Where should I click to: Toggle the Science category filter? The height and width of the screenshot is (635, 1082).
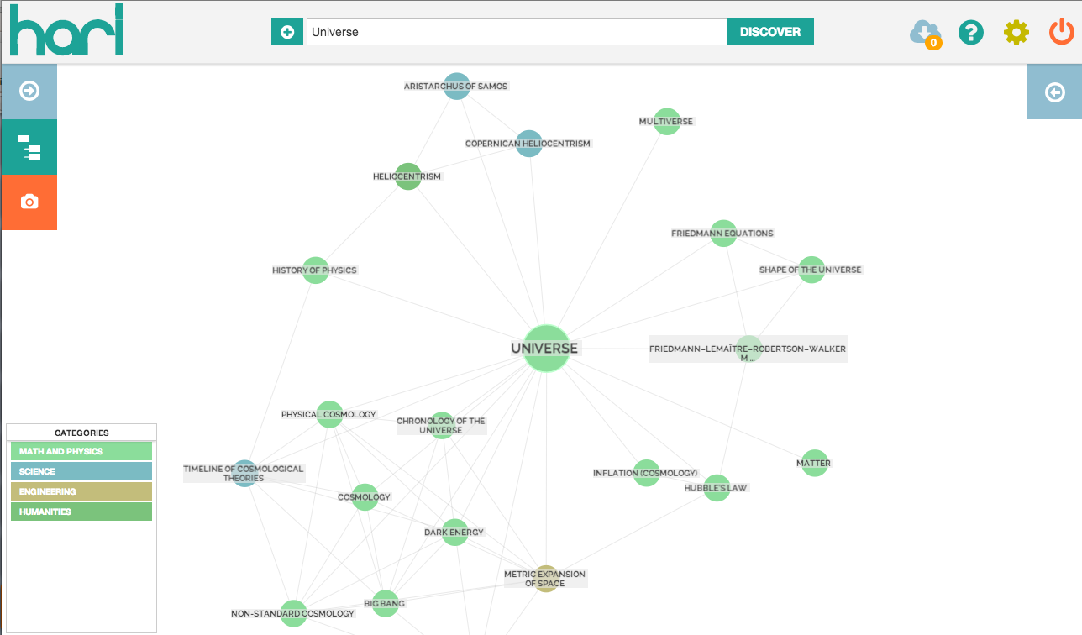(x=81, y=471)
